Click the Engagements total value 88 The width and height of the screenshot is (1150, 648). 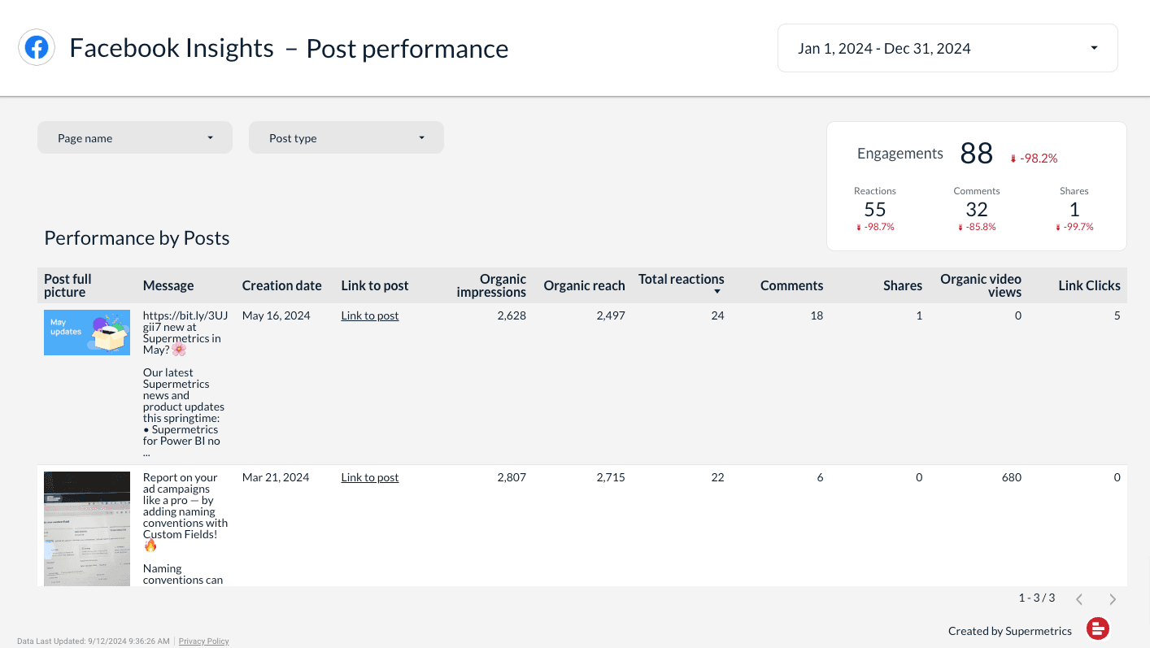pyautogui.click(x=976, y=154)
